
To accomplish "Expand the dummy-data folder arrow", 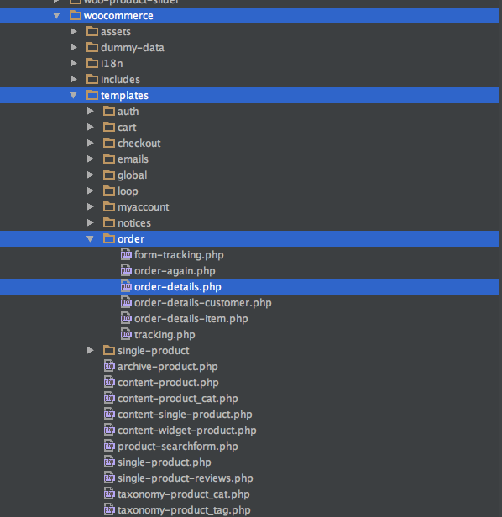I will (74, 47).
